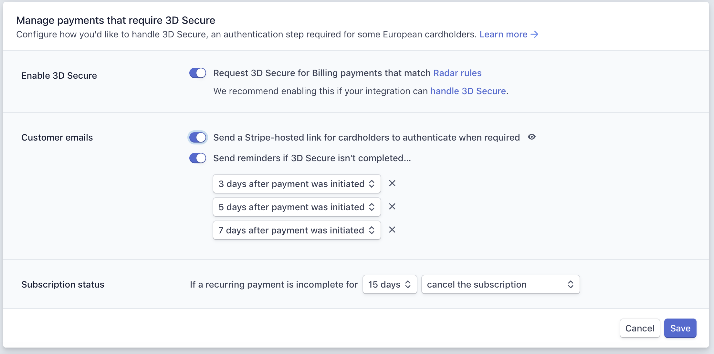Disable Stripe-hosted link email toggle

198,137
